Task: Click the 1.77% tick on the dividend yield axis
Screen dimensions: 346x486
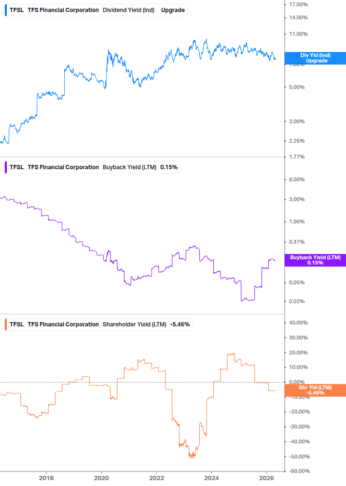Action: pyautogui.click(x=297, y=157)
